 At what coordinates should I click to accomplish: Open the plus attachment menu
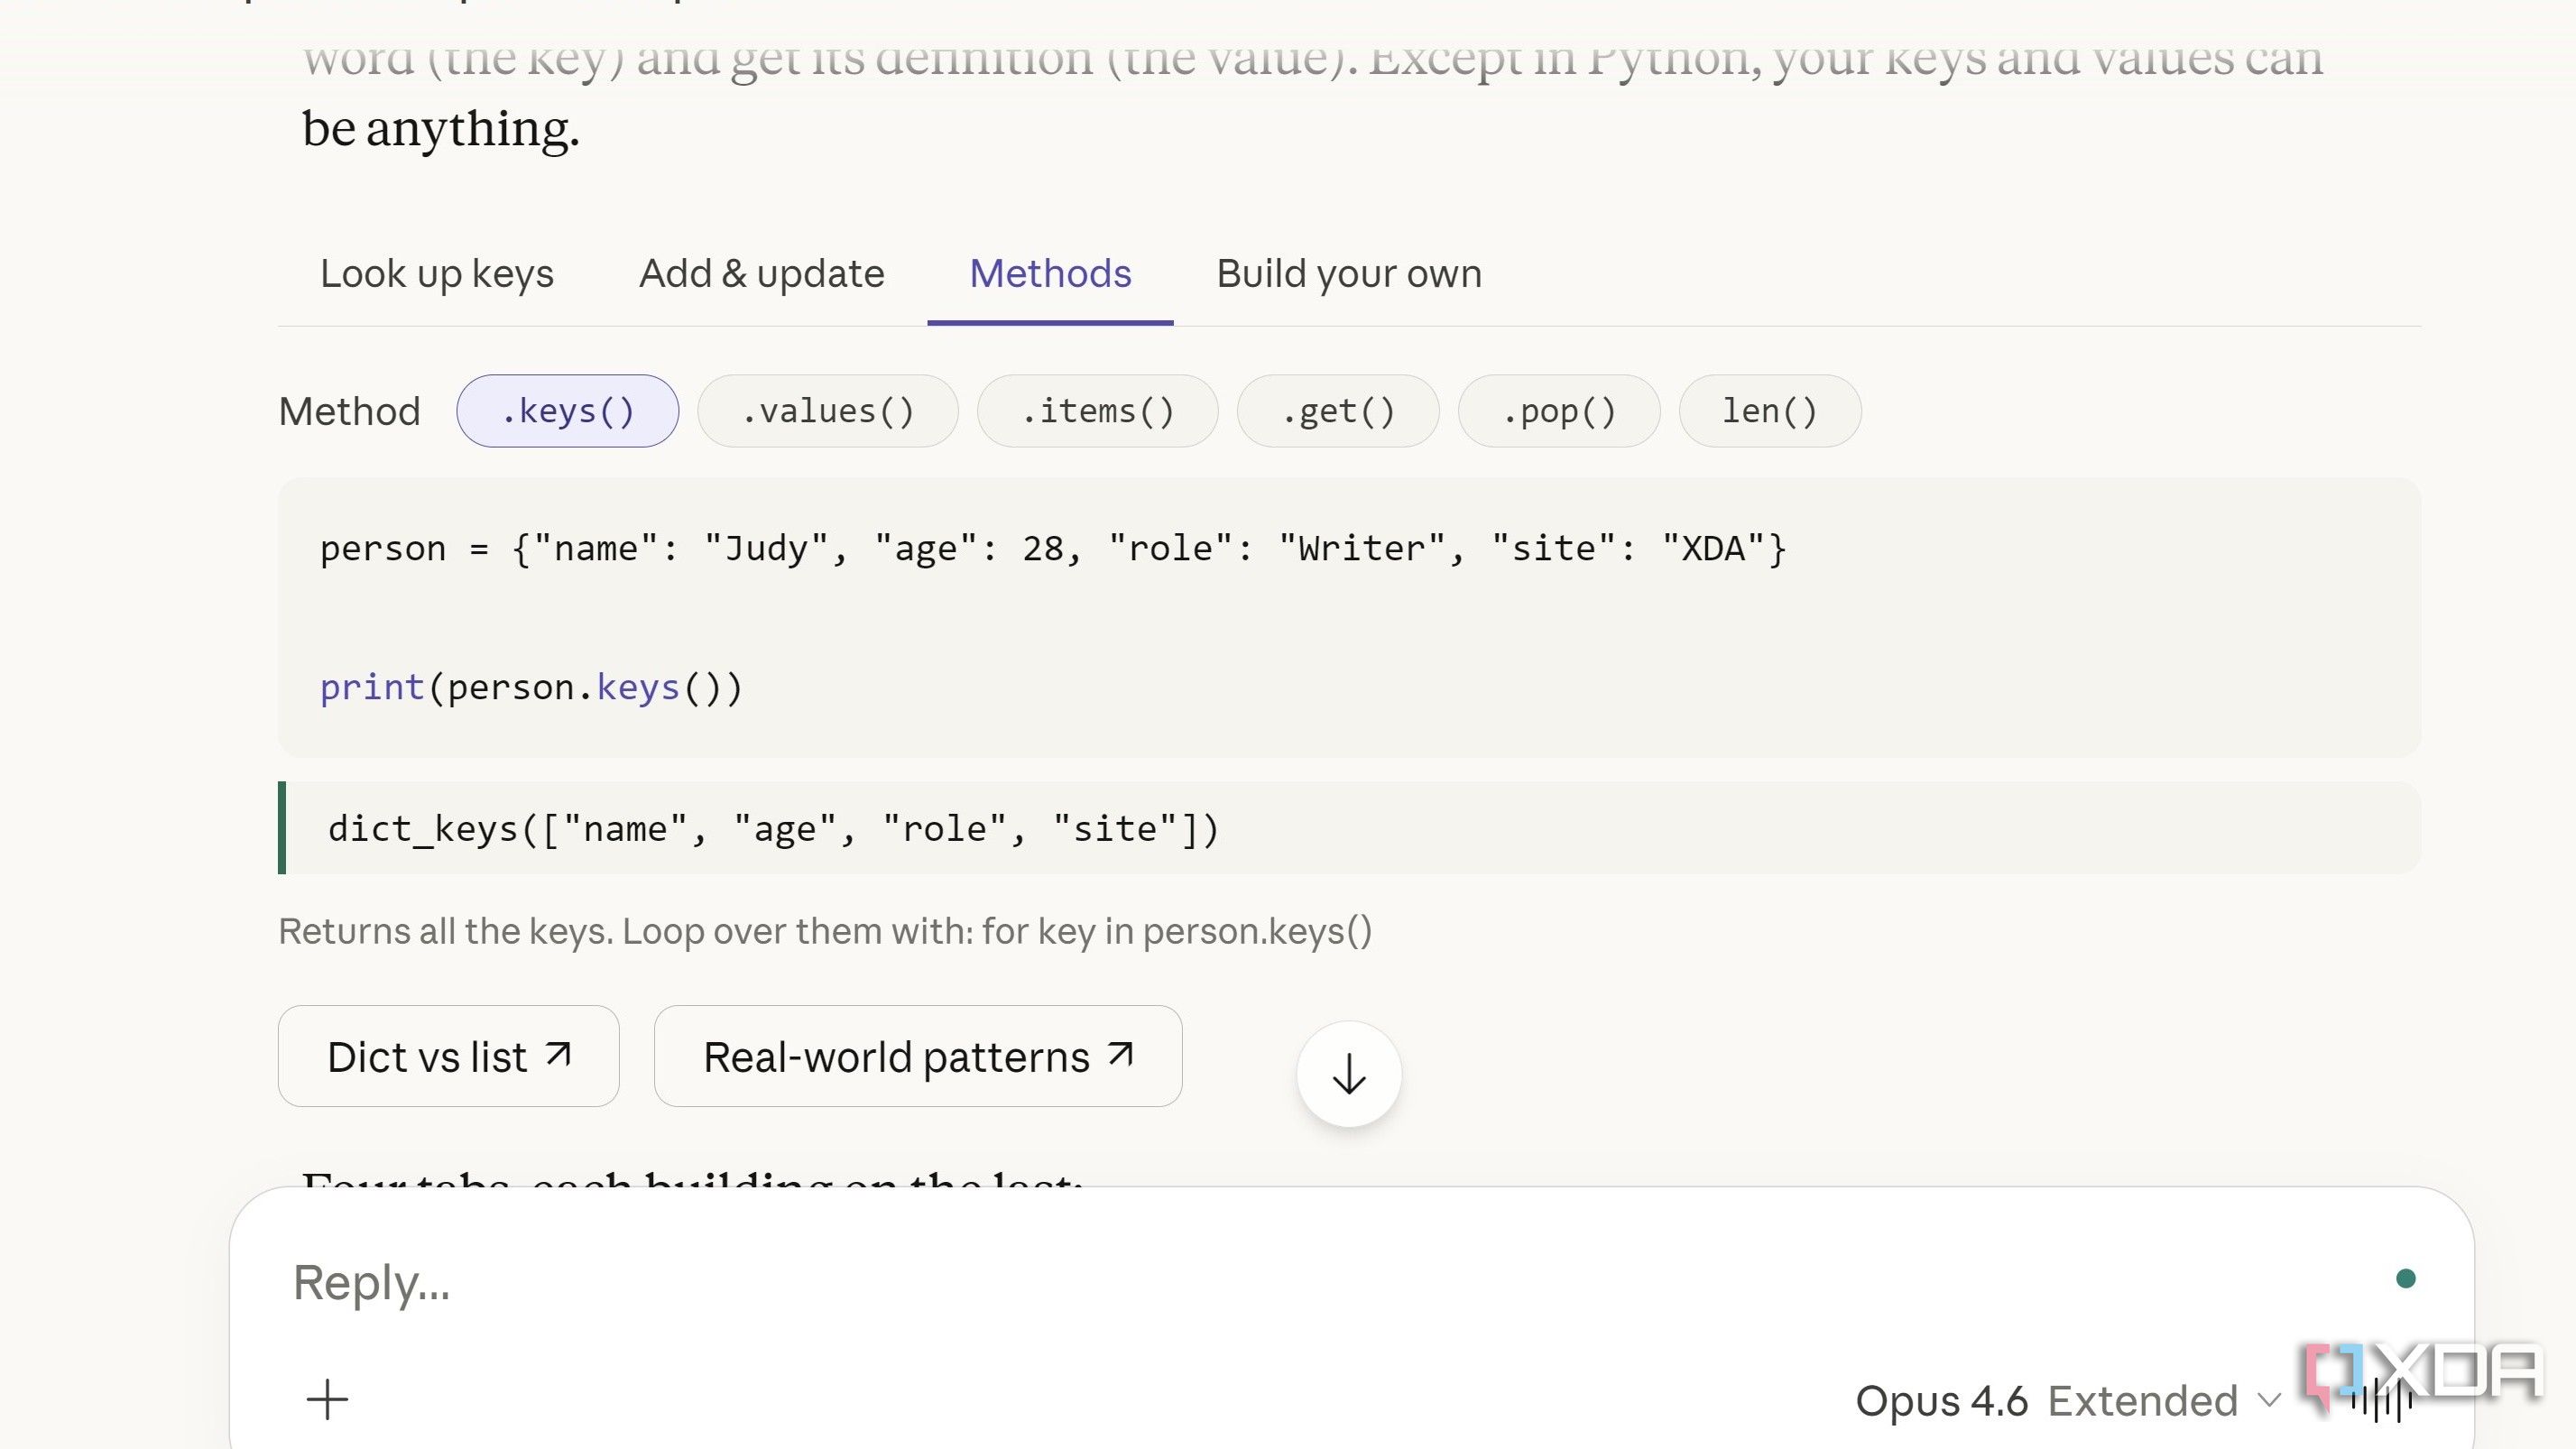[327, 1399]
